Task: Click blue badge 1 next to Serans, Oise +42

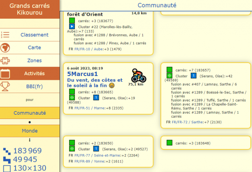Action: 193,76
